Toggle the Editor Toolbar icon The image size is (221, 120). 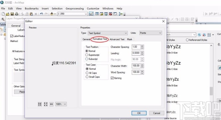91,14
